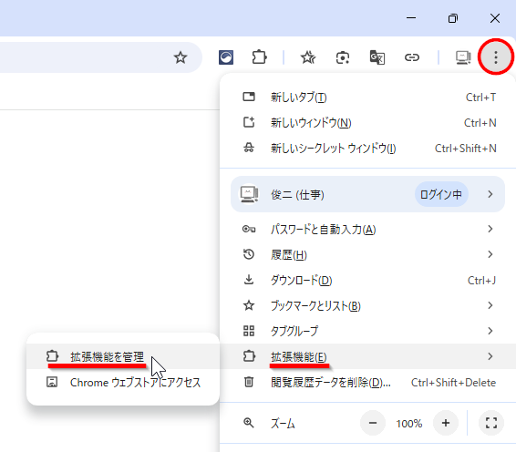Click the starred bookmarks extension icon
This screenshot has height=452, width=516.
308,57
